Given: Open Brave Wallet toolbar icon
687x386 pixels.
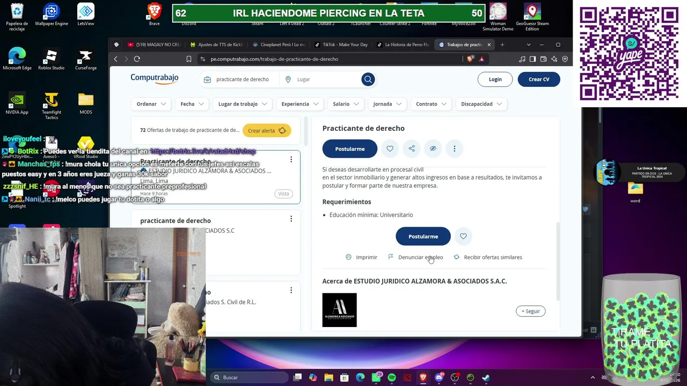Looking at the screenshot, I should [544, 59].
